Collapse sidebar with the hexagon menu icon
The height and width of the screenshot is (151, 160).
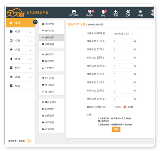point(35,22)
